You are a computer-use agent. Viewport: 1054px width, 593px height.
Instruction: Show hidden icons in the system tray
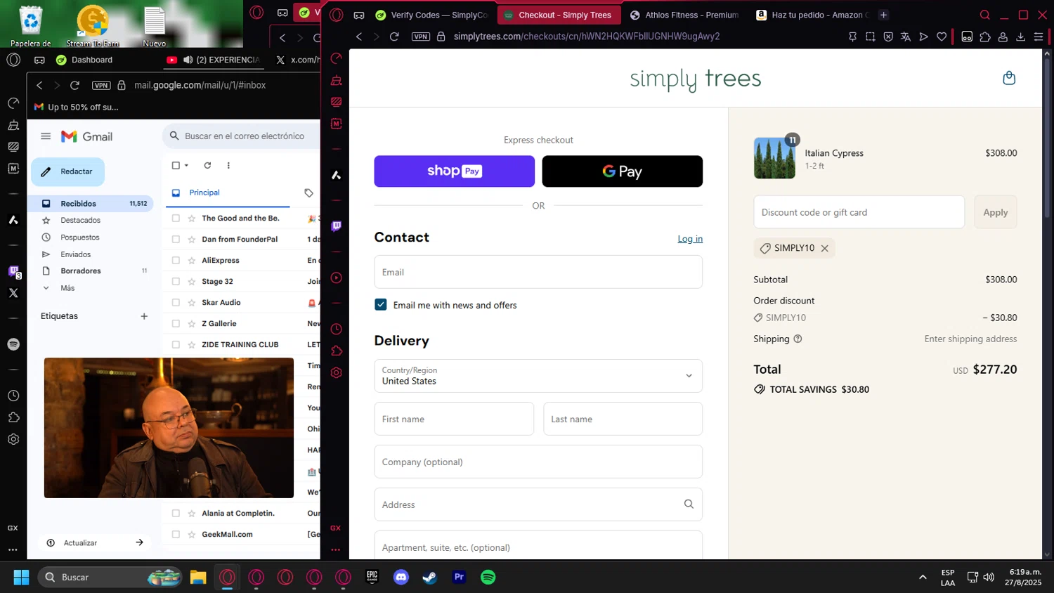coord(923,577)
